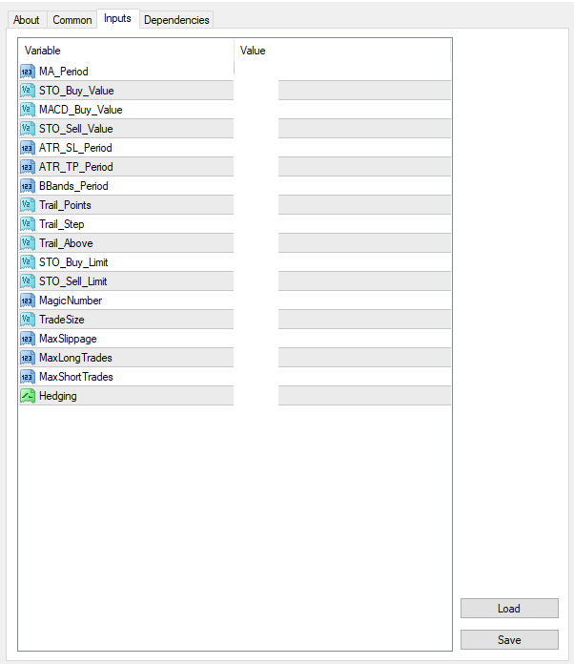Screen dimensions: 574x664
Task: Open the Dependencies tab
Action: click(x=176, y=20)
